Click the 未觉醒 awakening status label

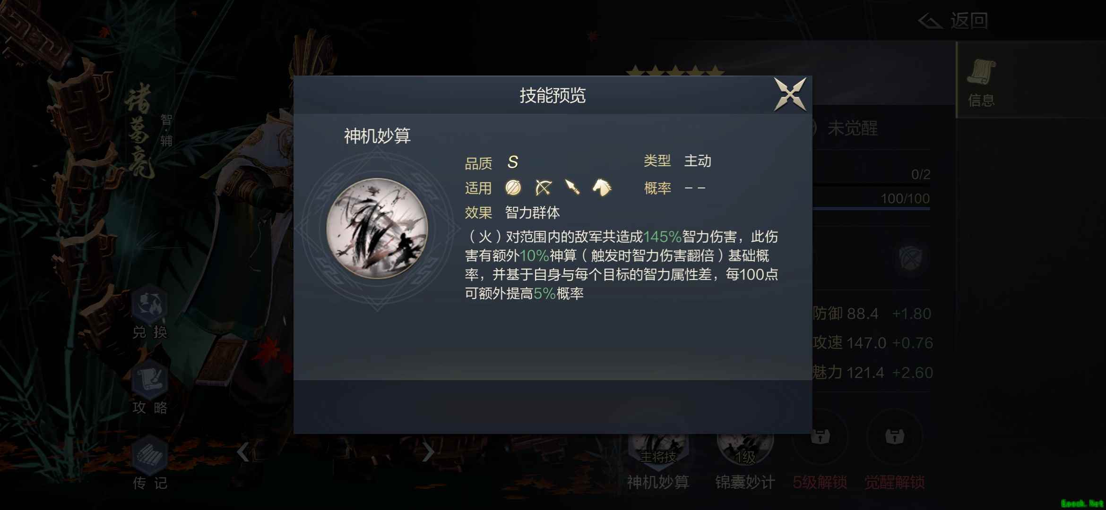click(852, 128)
